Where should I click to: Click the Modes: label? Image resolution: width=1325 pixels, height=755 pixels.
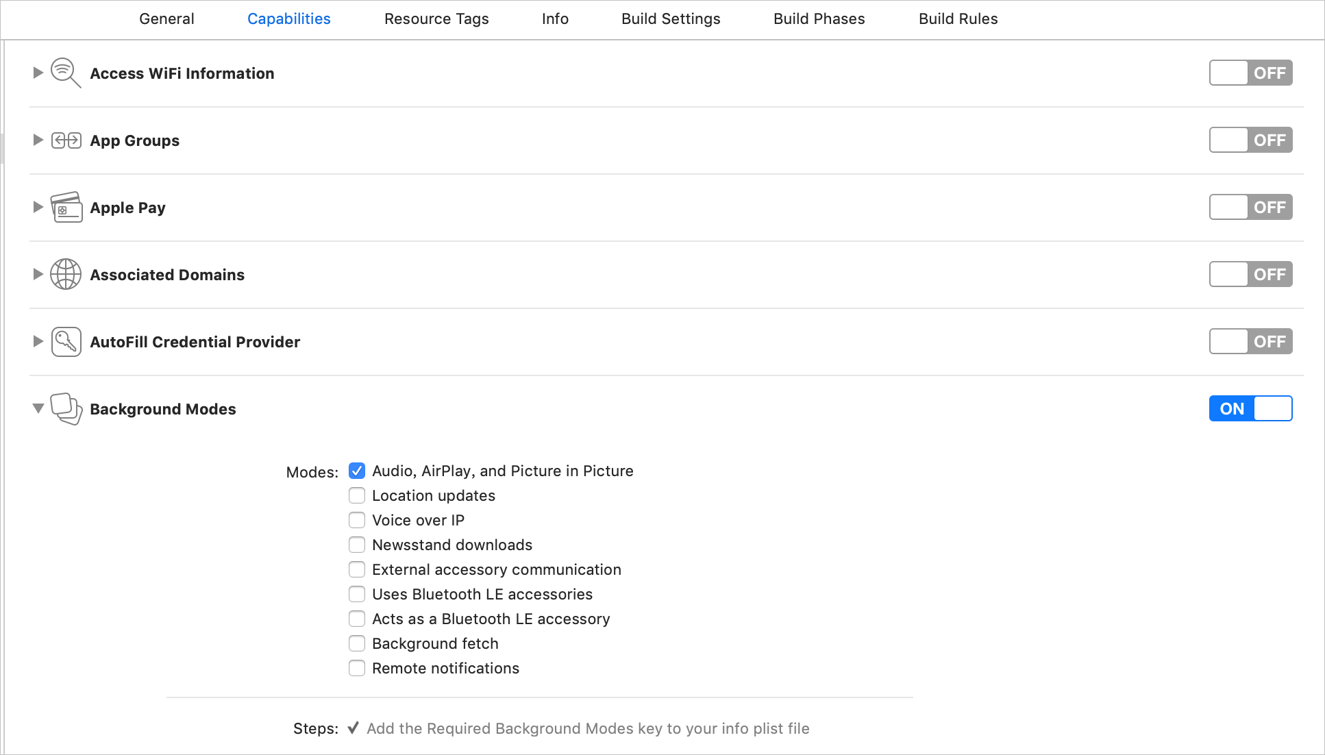tap(312, 472)
